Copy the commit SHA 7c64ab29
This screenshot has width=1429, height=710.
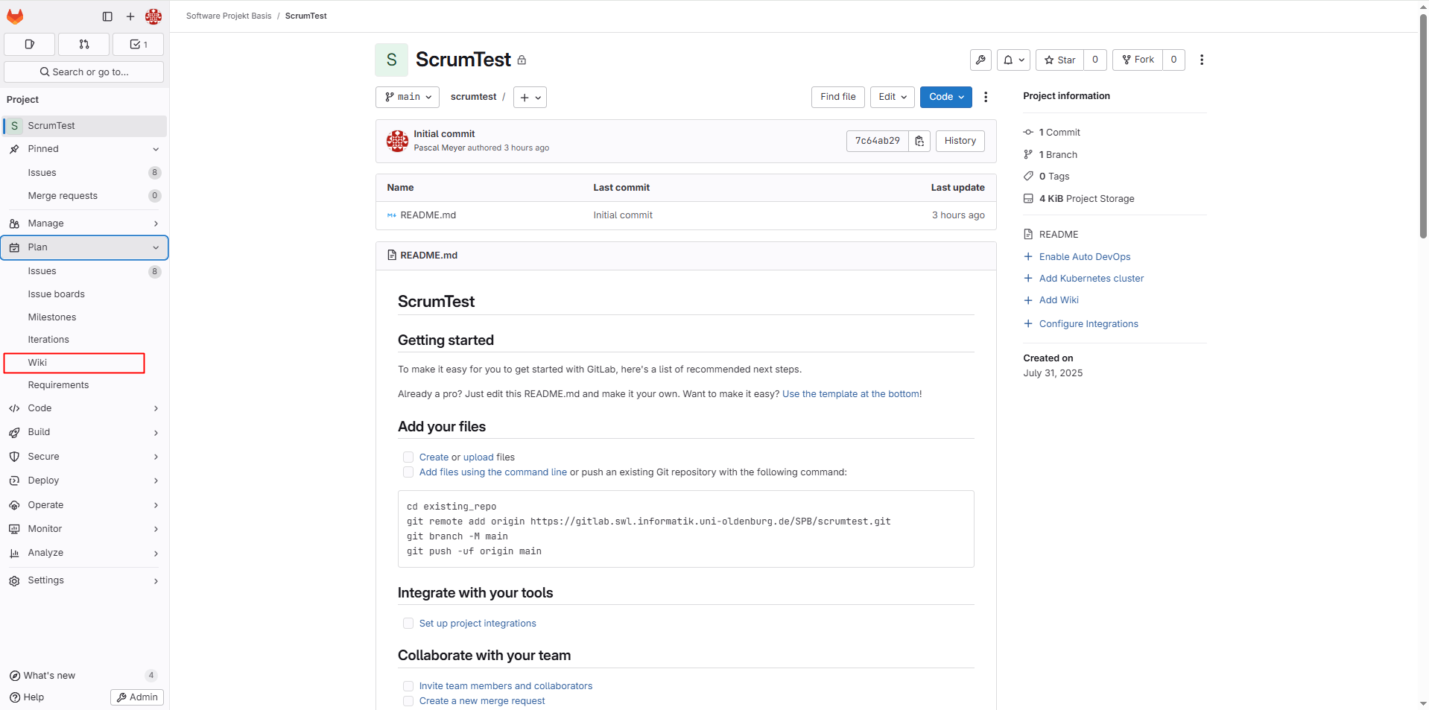pos(919,141)
